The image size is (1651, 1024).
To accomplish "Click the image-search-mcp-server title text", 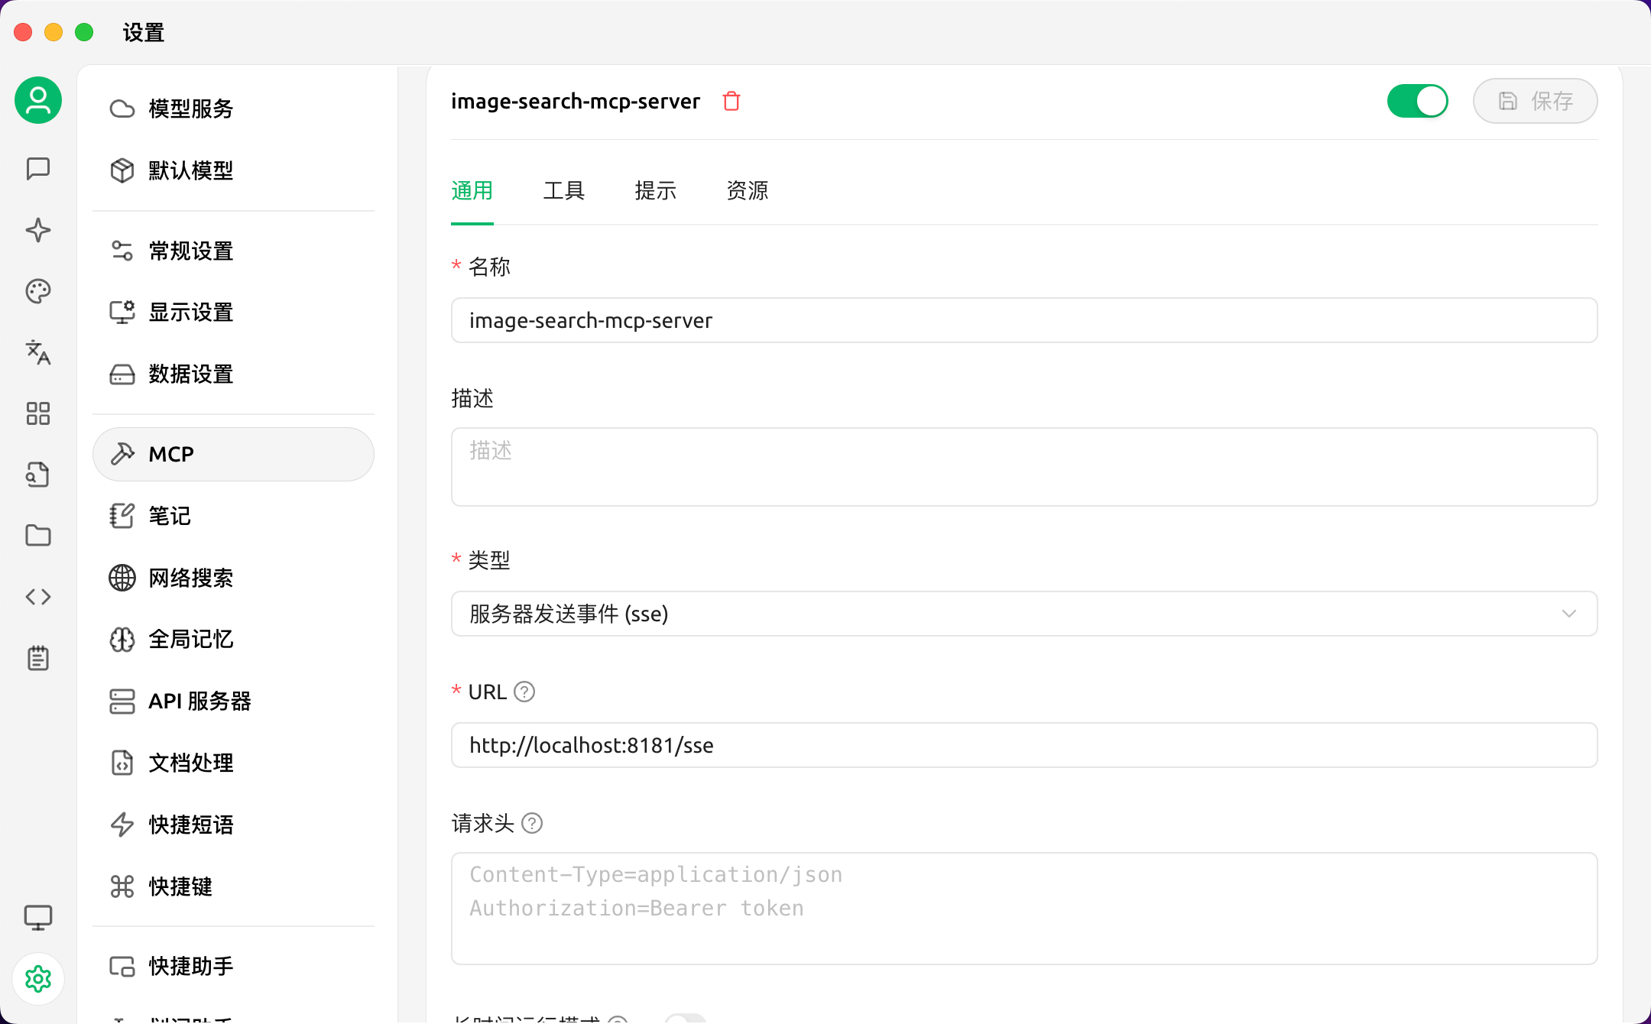I will 576,101.
